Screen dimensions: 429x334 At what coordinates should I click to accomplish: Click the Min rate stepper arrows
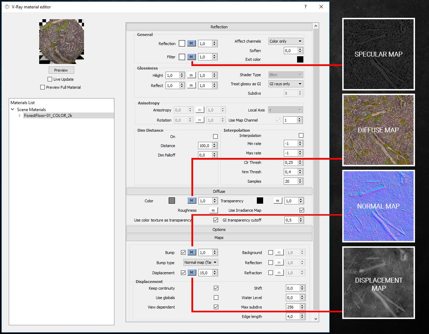(x=301, y=144)
